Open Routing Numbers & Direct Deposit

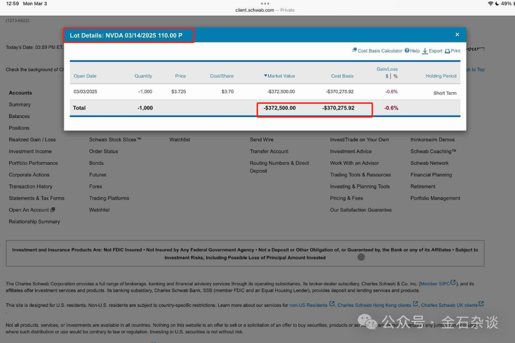[279, 167]
